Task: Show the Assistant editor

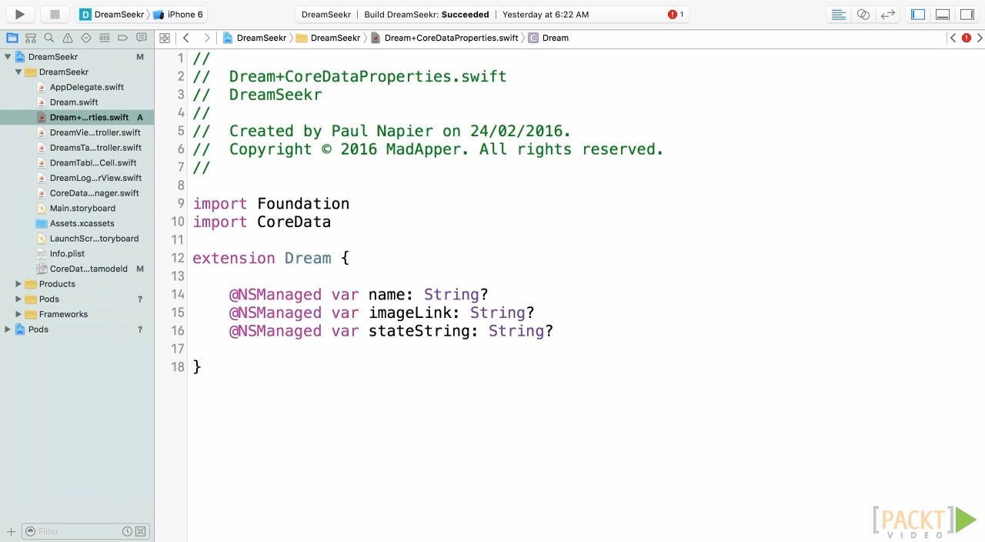Action: [x=863, y=14]
